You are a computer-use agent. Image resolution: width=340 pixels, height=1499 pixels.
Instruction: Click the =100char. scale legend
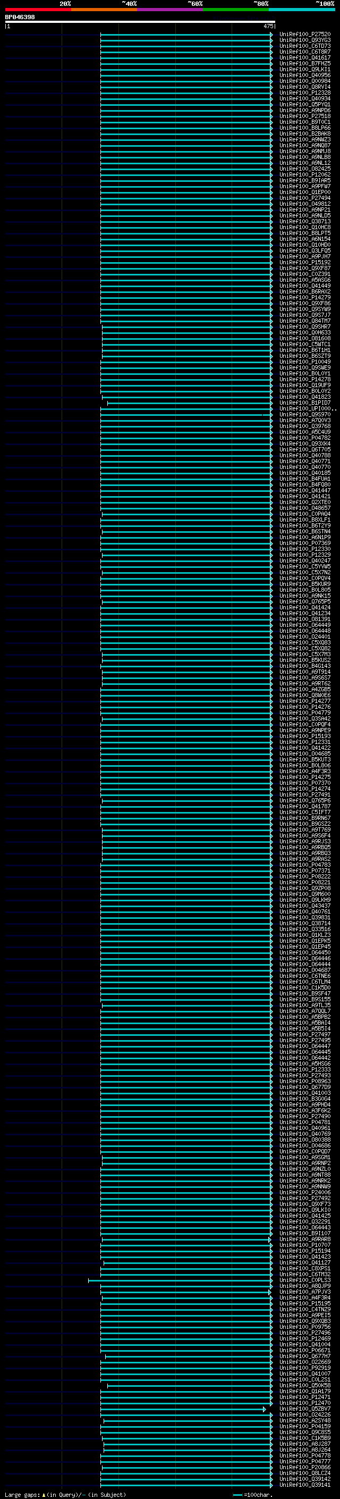point(252,1494)
